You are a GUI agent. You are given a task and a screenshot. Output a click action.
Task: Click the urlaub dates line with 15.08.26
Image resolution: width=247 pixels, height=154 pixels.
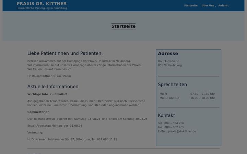87,119
